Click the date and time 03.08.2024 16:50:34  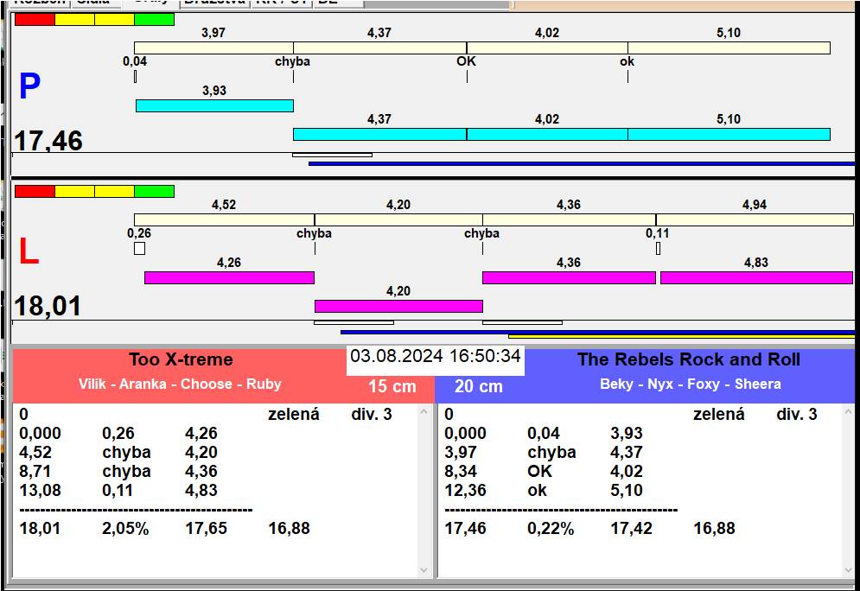click(x=436, y=356)
